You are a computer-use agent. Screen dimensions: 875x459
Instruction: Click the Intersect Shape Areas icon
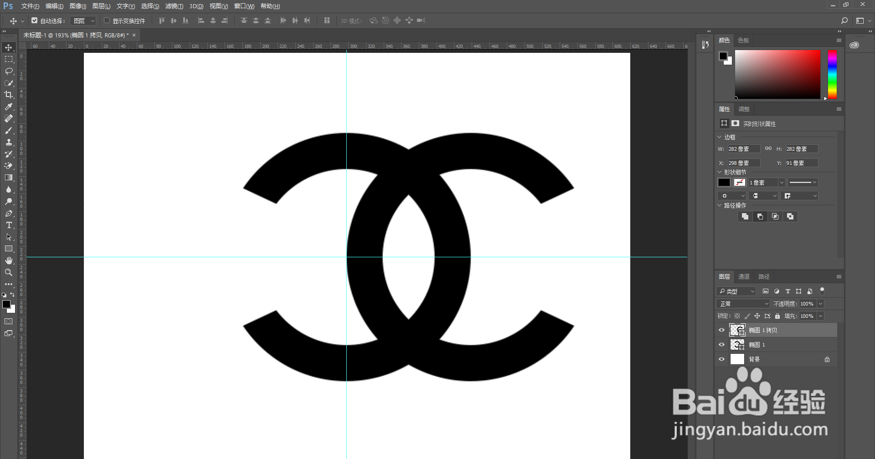775,217
